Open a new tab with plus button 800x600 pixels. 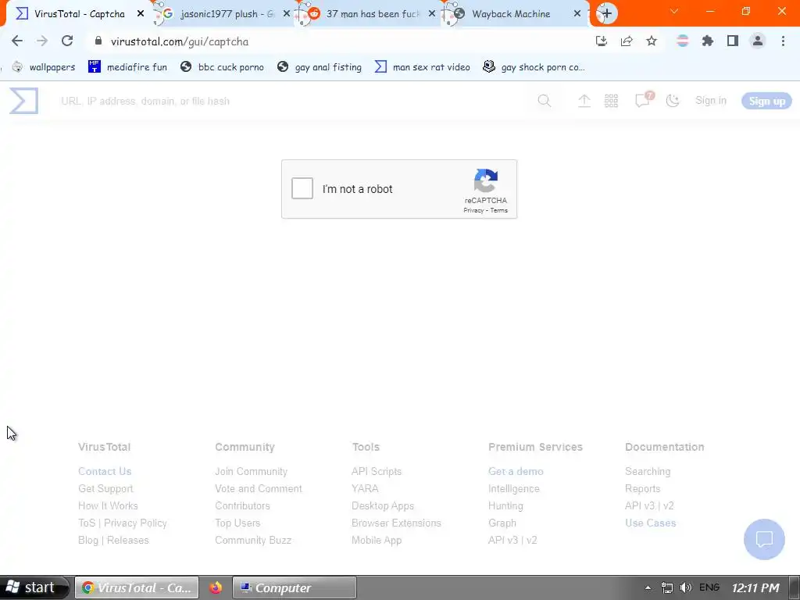(x=606, y=14)
